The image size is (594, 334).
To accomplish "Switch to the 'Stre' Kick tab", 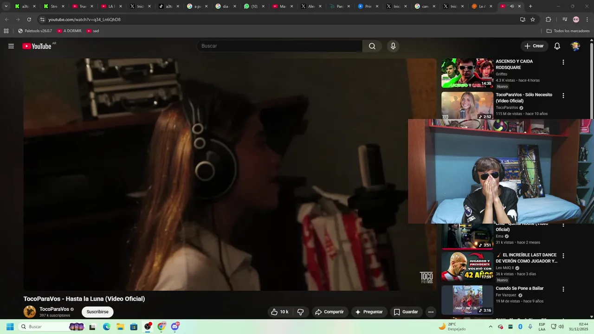I will 54,6.
